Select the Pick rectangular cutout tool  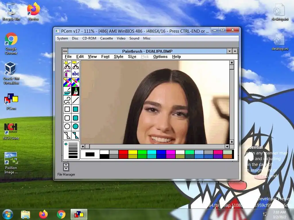pyautogui.click(x=76, y=65)
